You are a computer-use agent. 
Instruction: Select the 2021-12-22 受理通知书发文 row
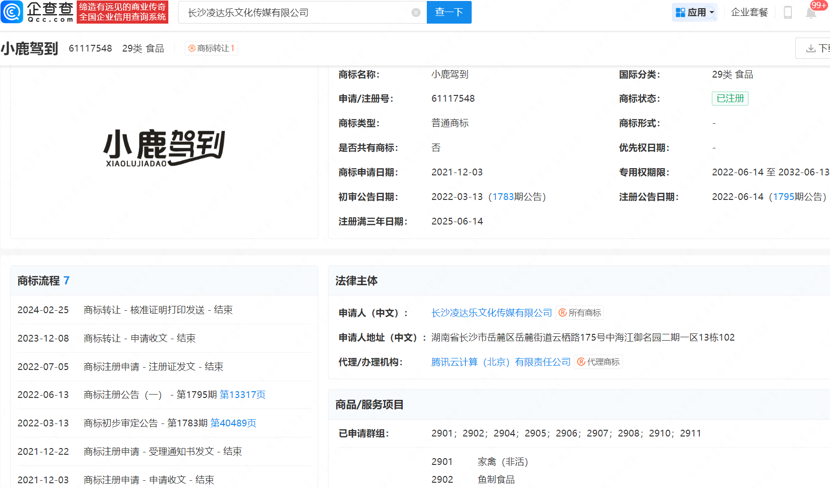[164, 451]
